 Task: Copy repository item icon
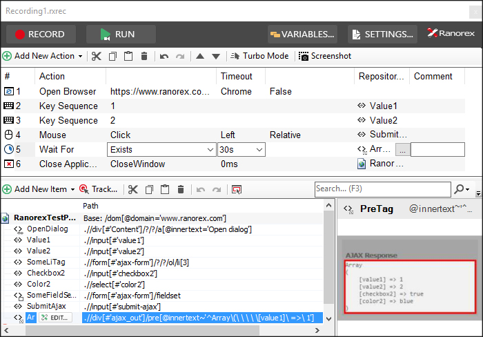pos(149,189)
